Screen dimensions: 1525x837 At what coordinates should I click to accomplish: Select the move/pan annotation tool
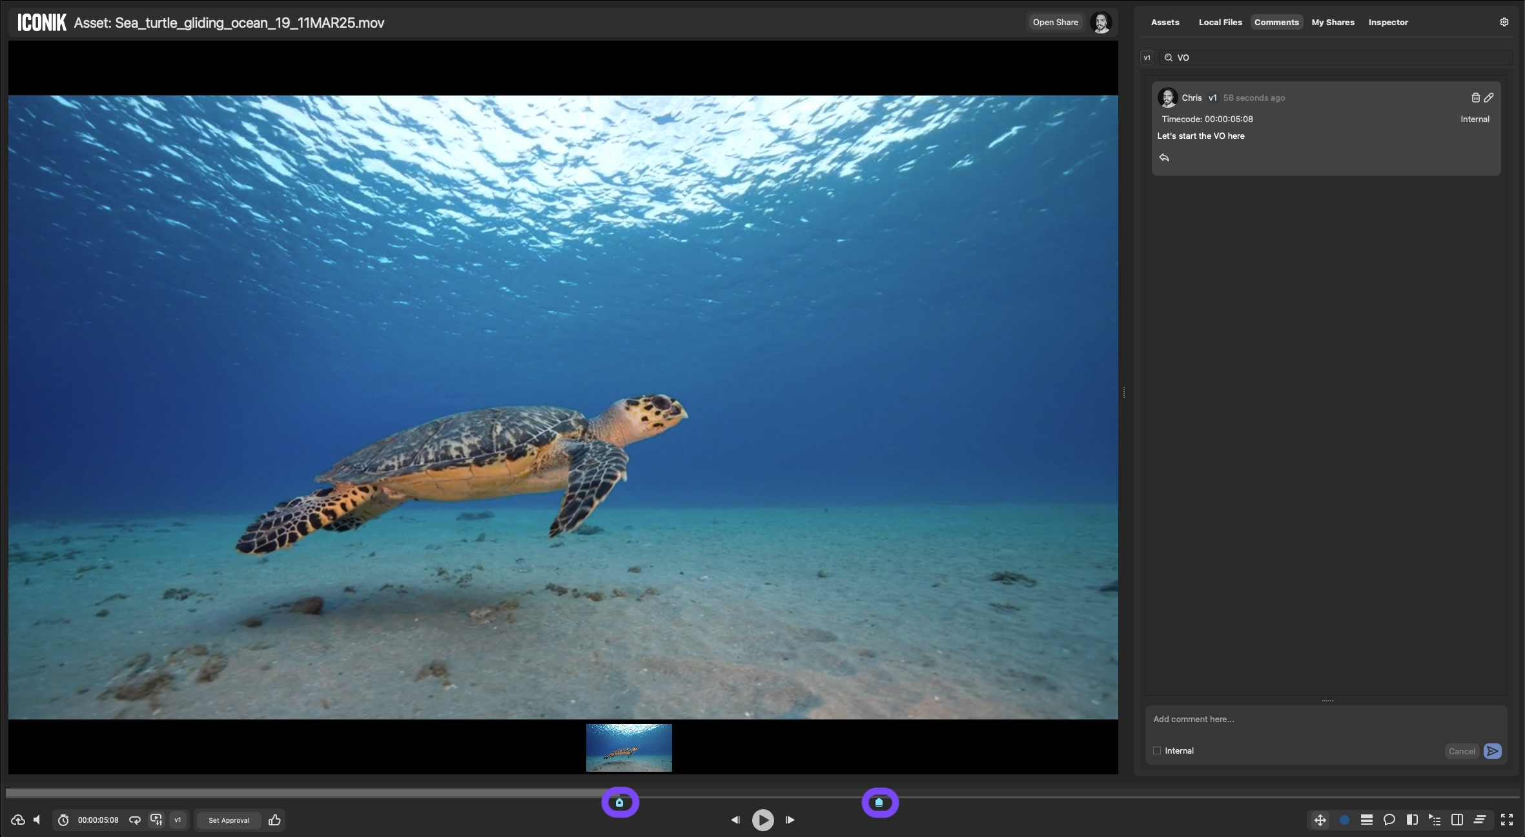1320,820
